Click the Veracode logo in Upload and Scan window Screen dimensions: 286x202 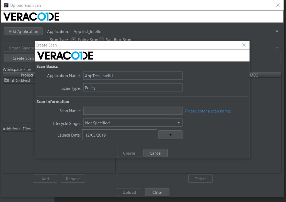[31, 16]
